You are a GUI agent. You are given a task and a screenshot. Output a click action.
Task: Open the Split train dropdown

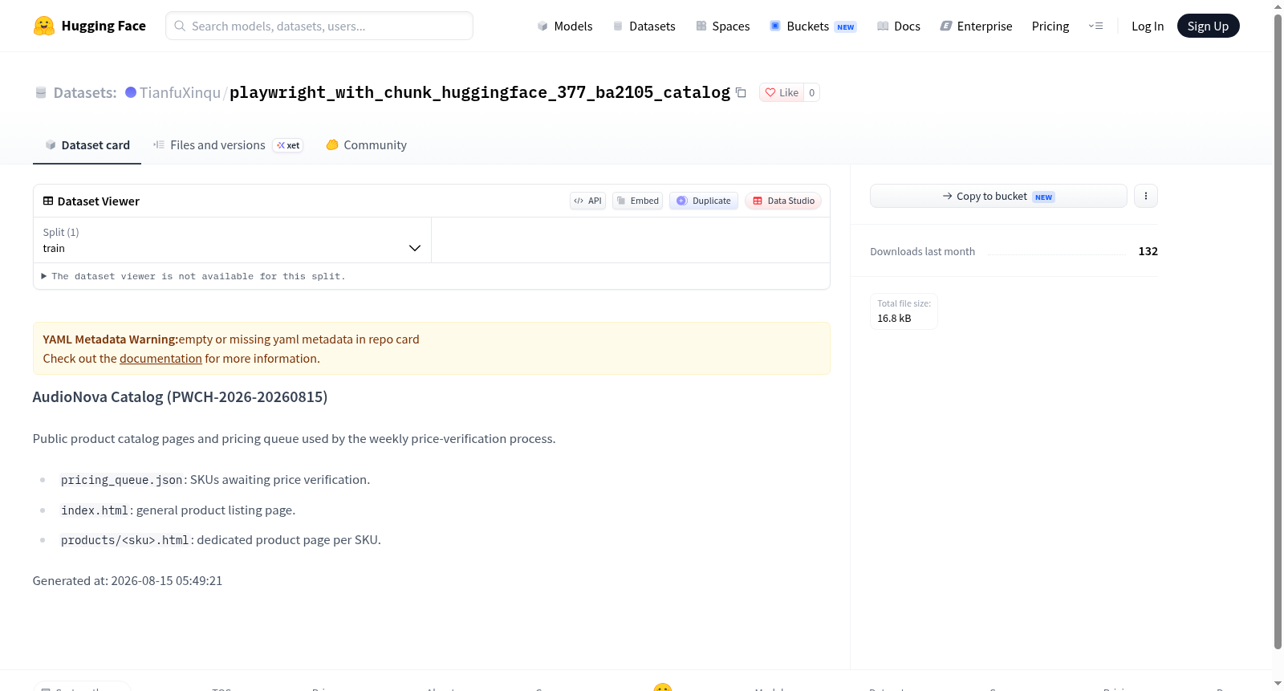tap(233, 240)
